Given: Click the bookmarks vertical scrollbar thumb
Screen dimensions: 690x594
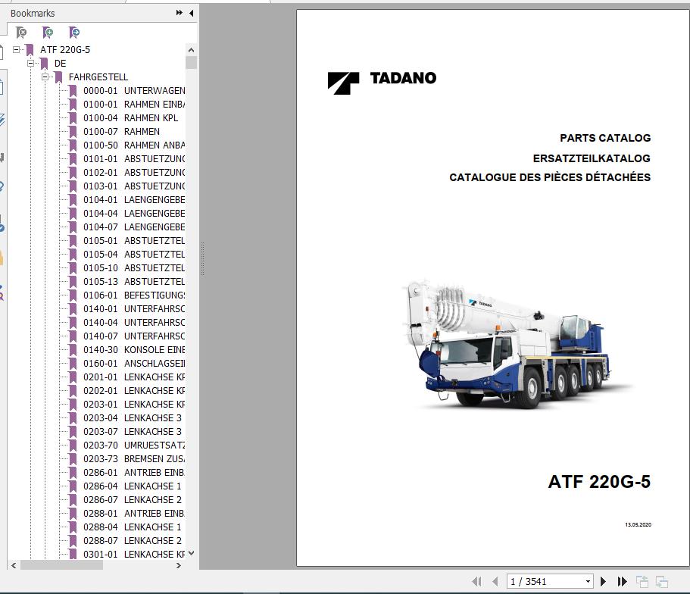Looking at the screenshot, I should tap(191, 62).
